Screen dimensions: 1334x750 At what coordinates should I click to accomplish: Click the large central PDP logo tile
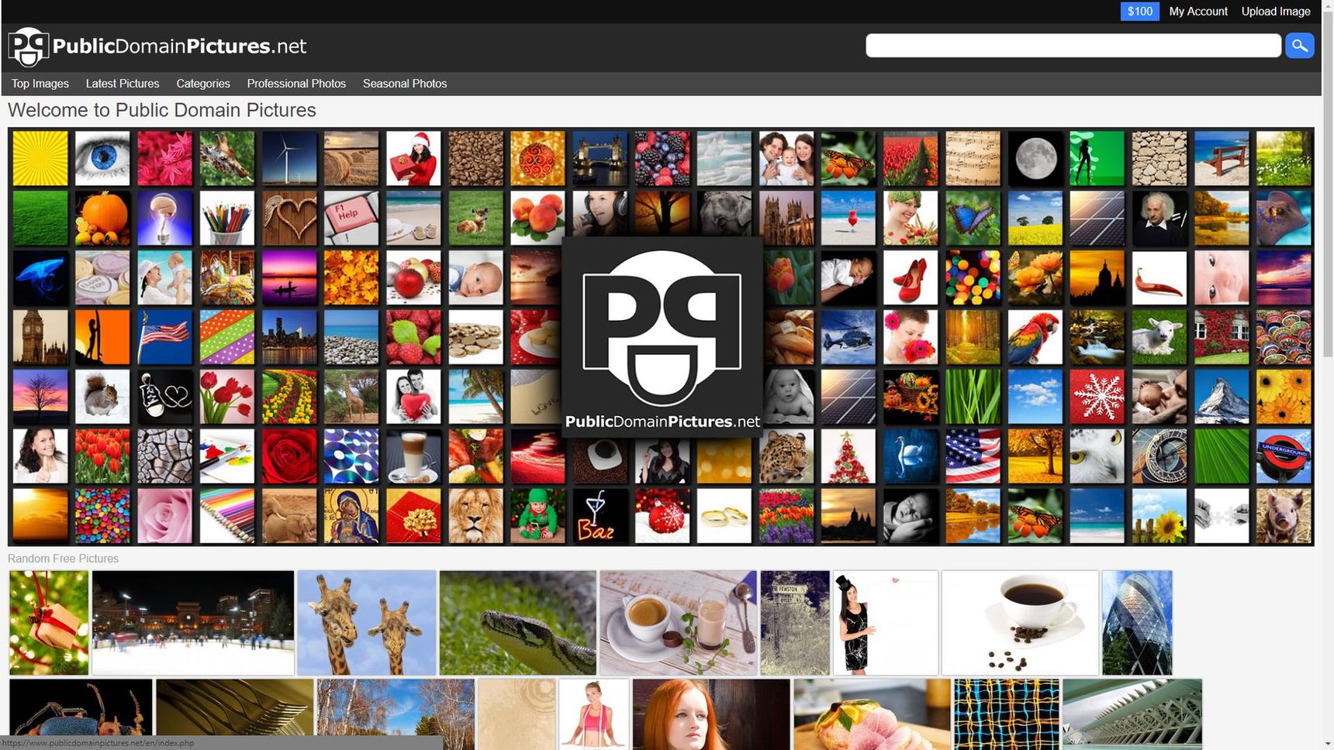click(x=662, y=337)
